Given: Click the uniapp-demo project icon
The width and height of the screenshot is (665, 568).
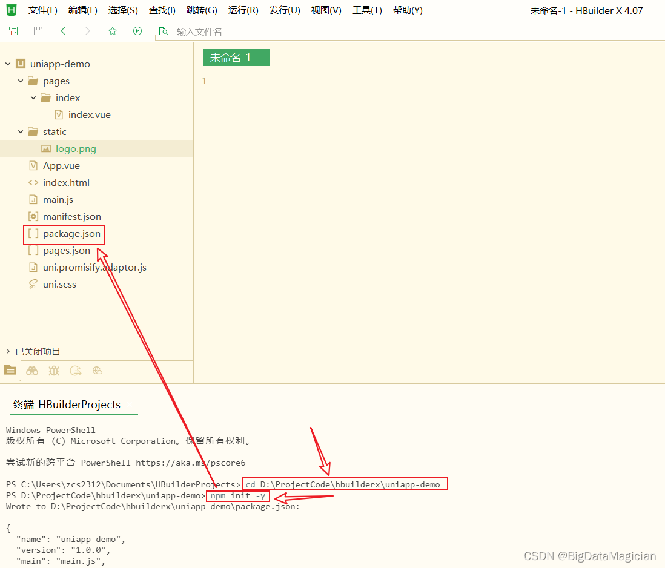Looking at the screenshot, I should 21,64.
